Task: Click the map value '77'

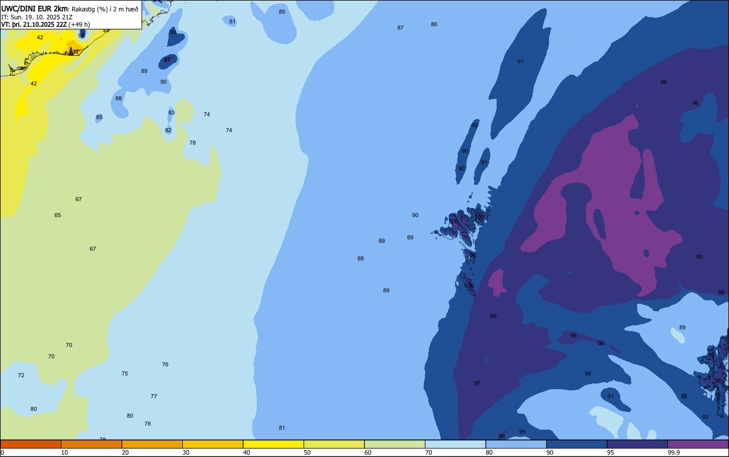Action: tap(154, 397)
